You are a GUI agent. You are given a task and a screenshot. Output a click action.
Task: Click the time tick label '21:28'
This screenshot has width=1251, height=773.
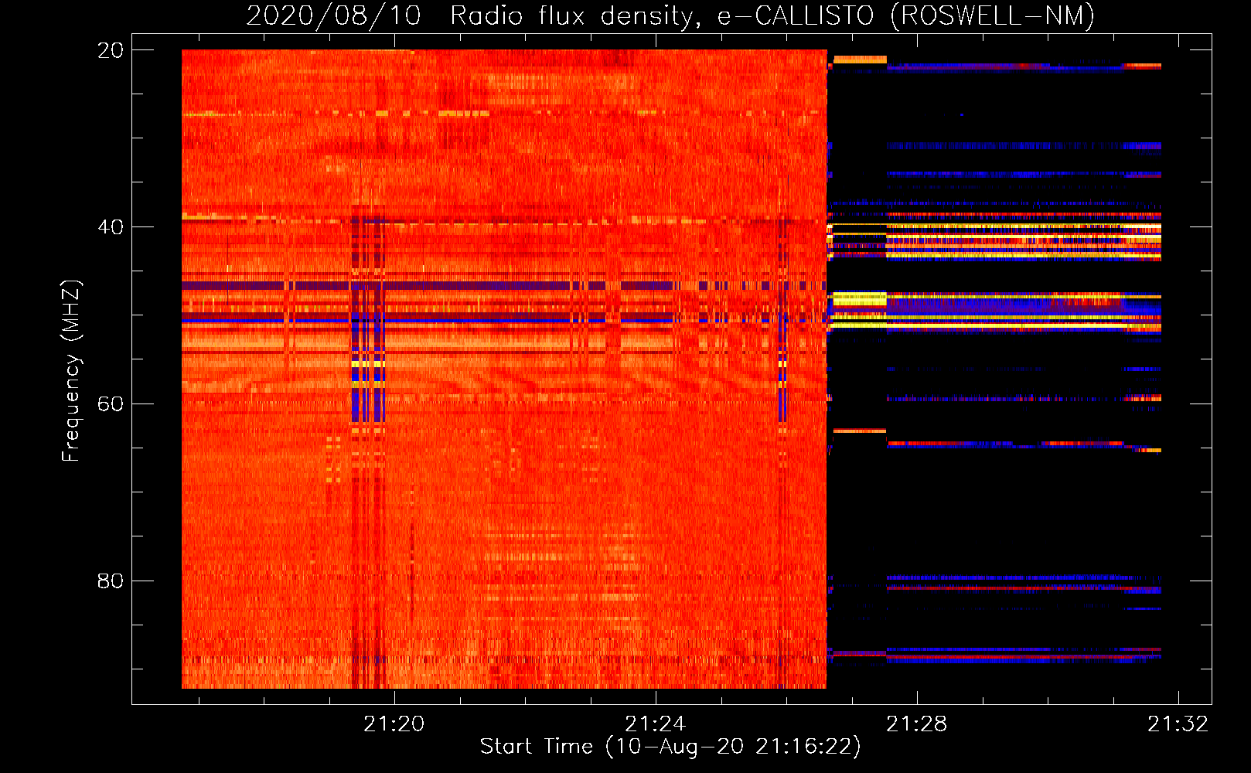(x=917, y=724)
